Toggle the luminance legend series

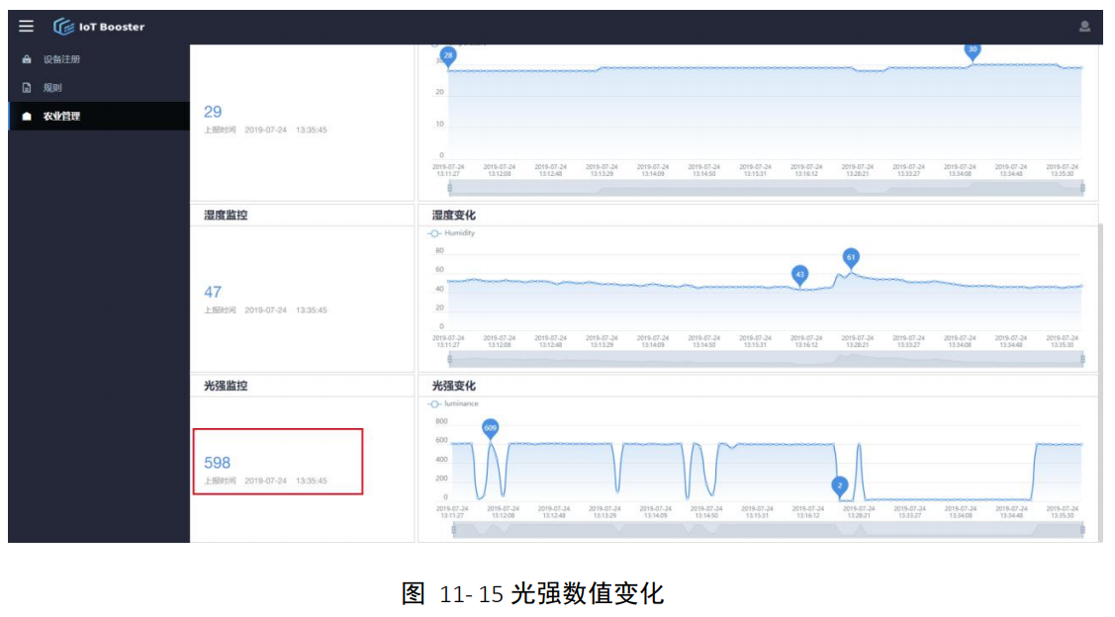point(454,403)
